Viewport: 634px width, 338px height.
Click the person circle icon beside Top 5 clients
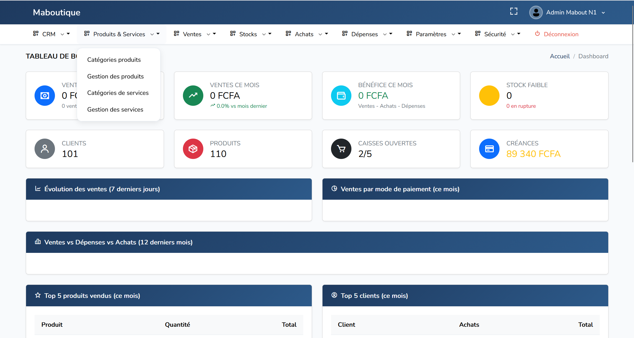334,295
